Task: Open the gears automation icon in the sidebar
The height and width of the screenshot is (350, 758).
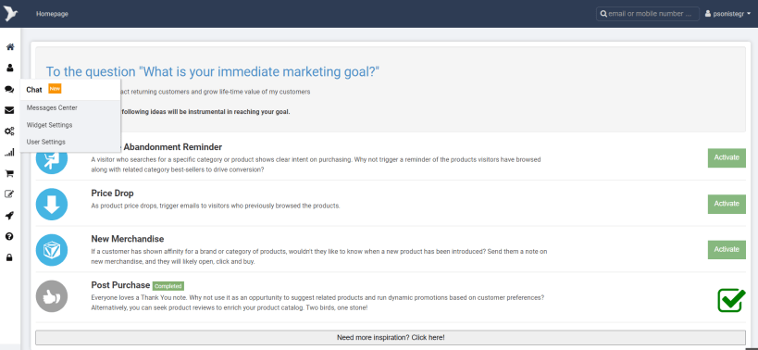Action: (x=9, y=131)
